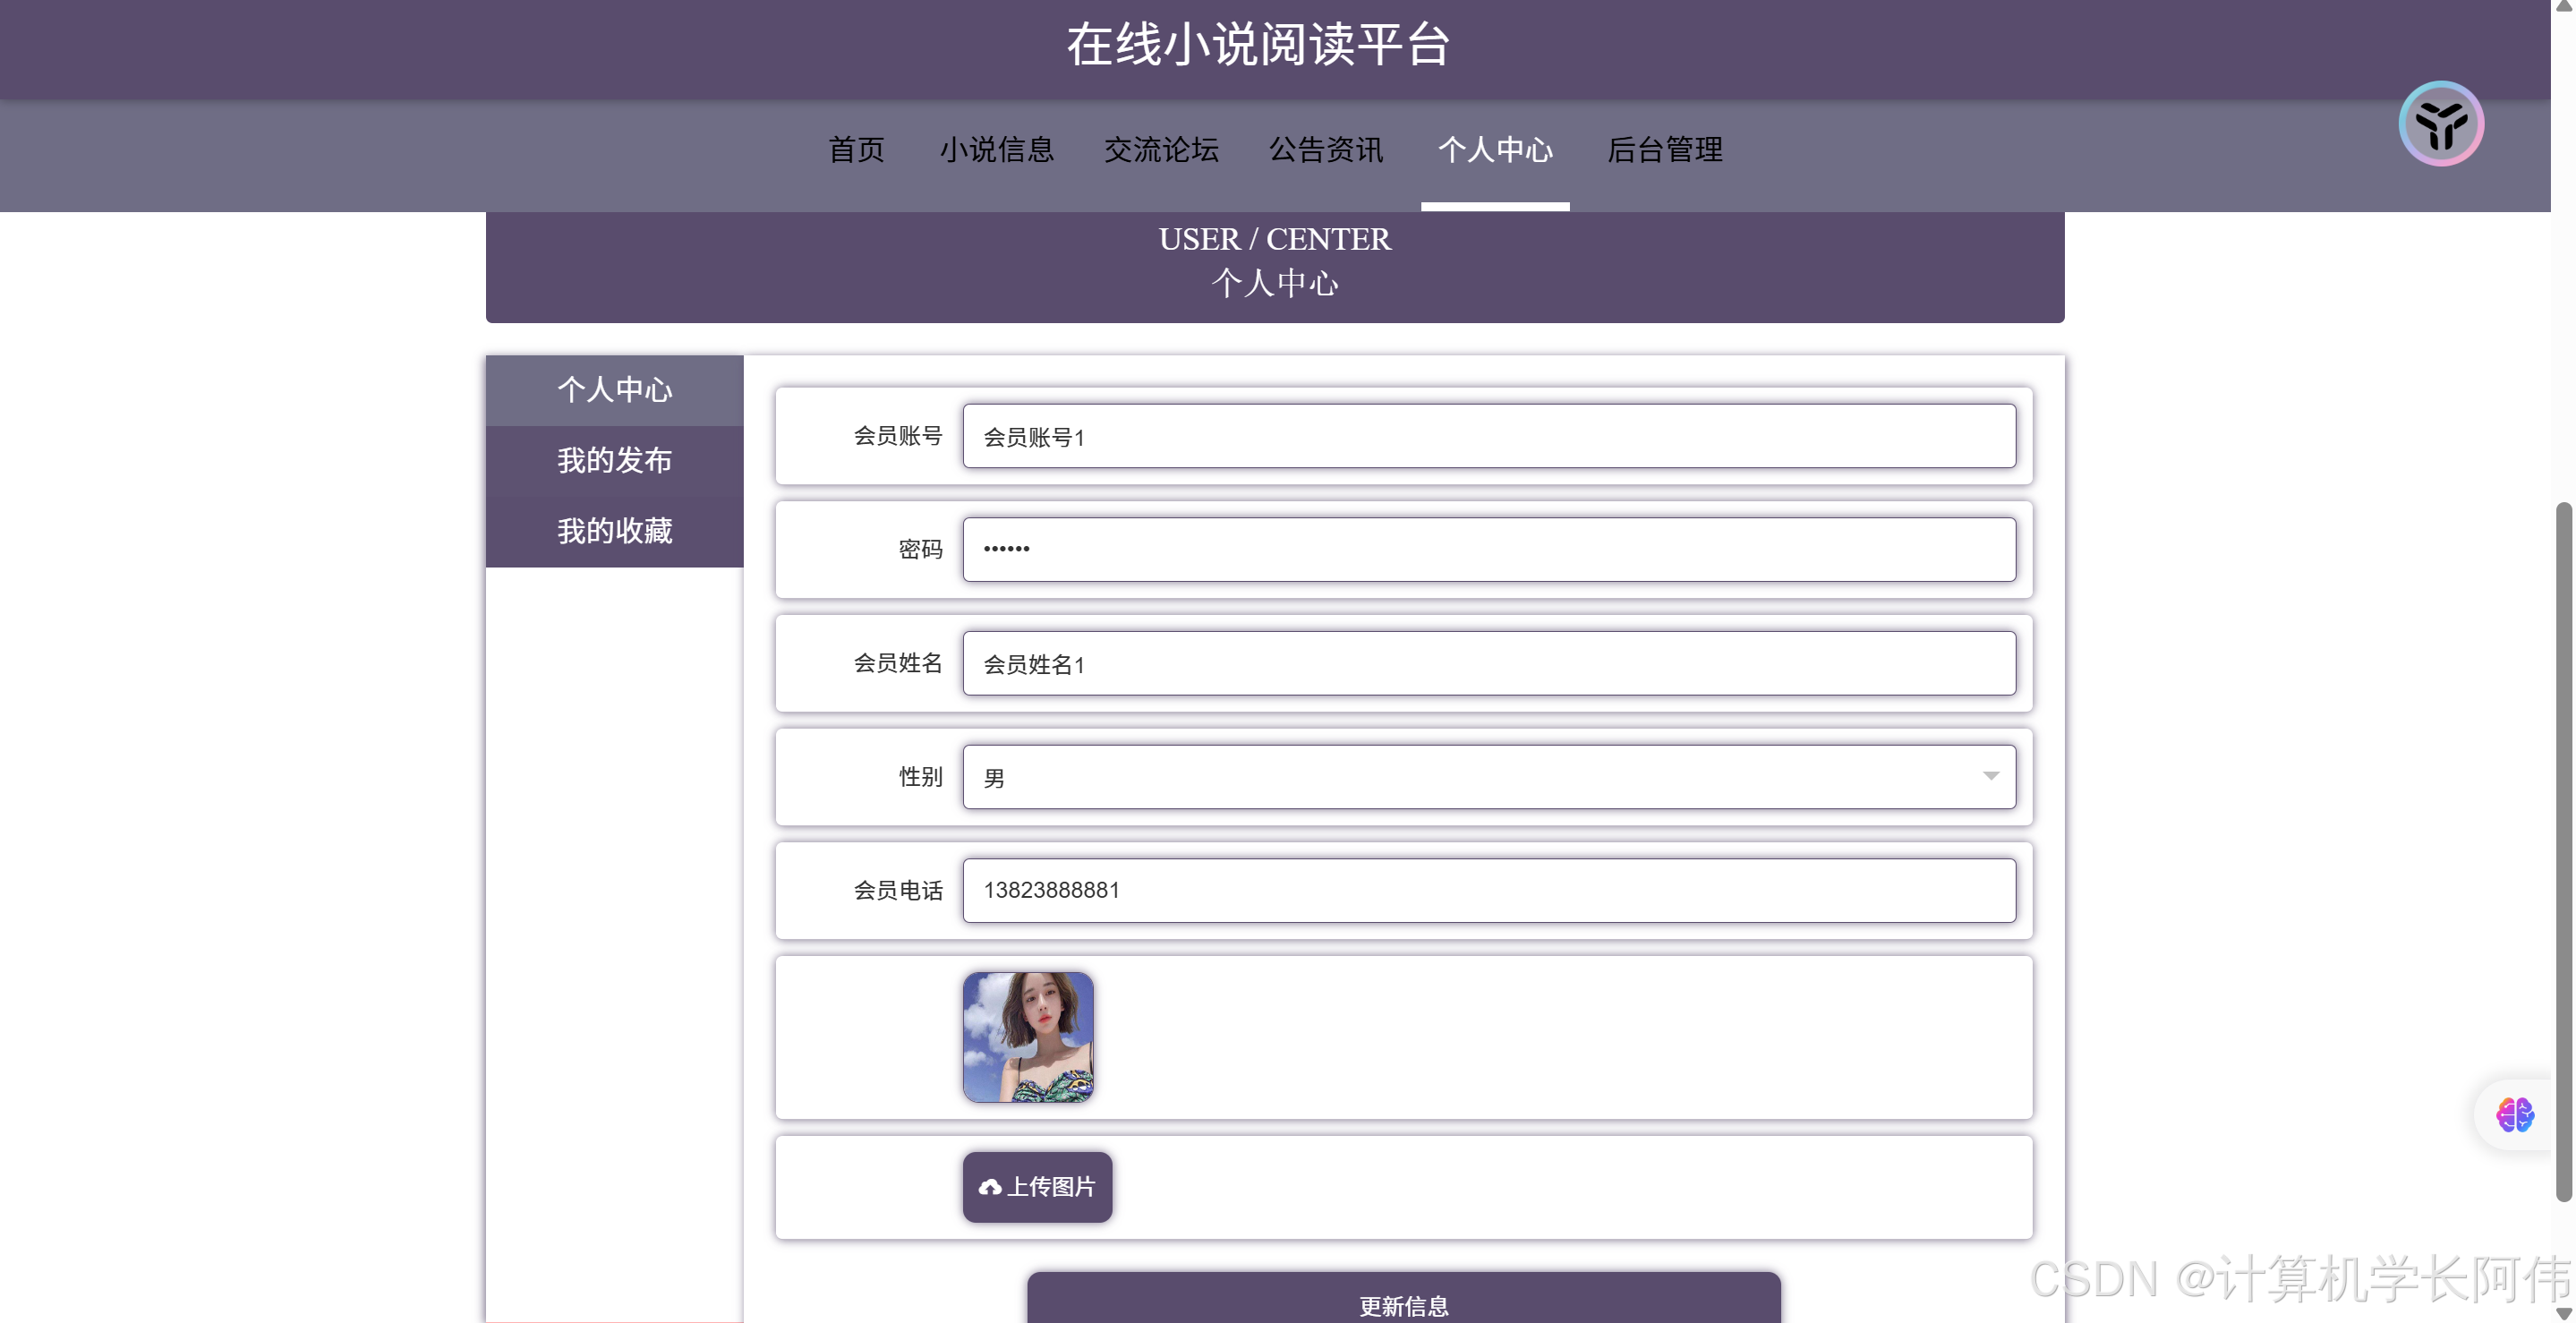Click the uploaded avatar photo thumbnail
The image size is (2576, 1323).
pyautogui.click(x=1028, y=1037)
